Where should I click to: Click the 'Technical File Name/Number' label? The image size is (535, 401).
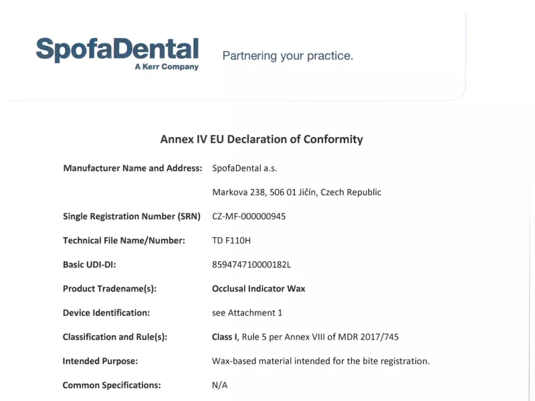pos(124,240)
